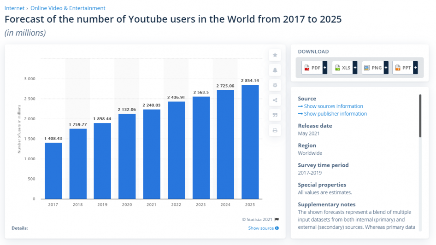Click the side panel scrollbar
Viewport: 436px width, 245px height.
[x=420, y=116]
